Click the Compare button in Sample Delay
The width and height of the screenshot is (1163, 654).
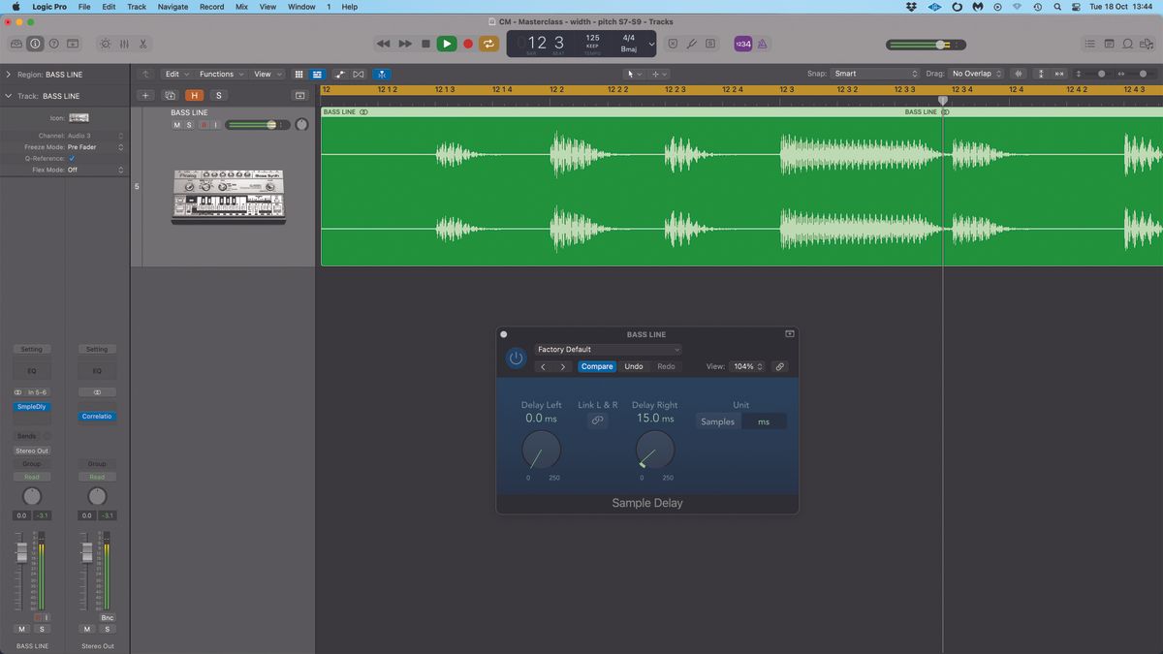[x=597, y=366]
